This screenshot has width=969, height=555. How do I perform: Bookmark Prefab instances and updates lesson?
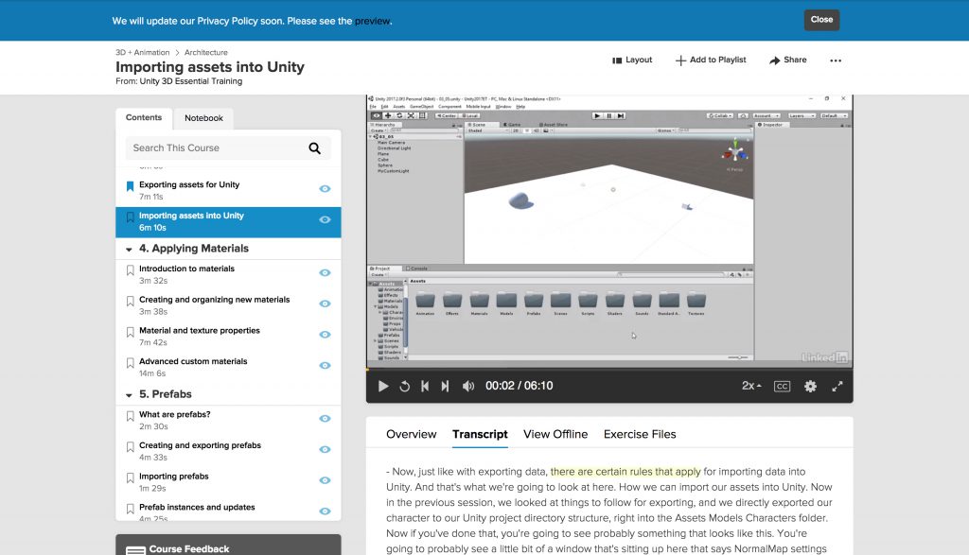tap(130, 509)
